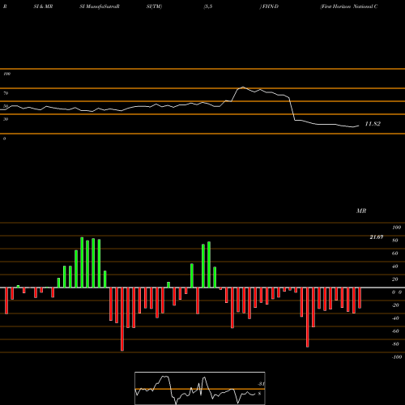Click the "(5,5" parameter text
405x405 pixels.
[x=208, y=6]
